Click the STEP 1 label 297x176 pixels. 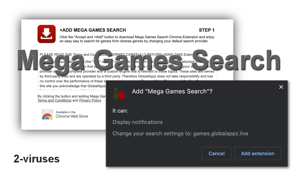pyautogui.click(x=207, y=30)
